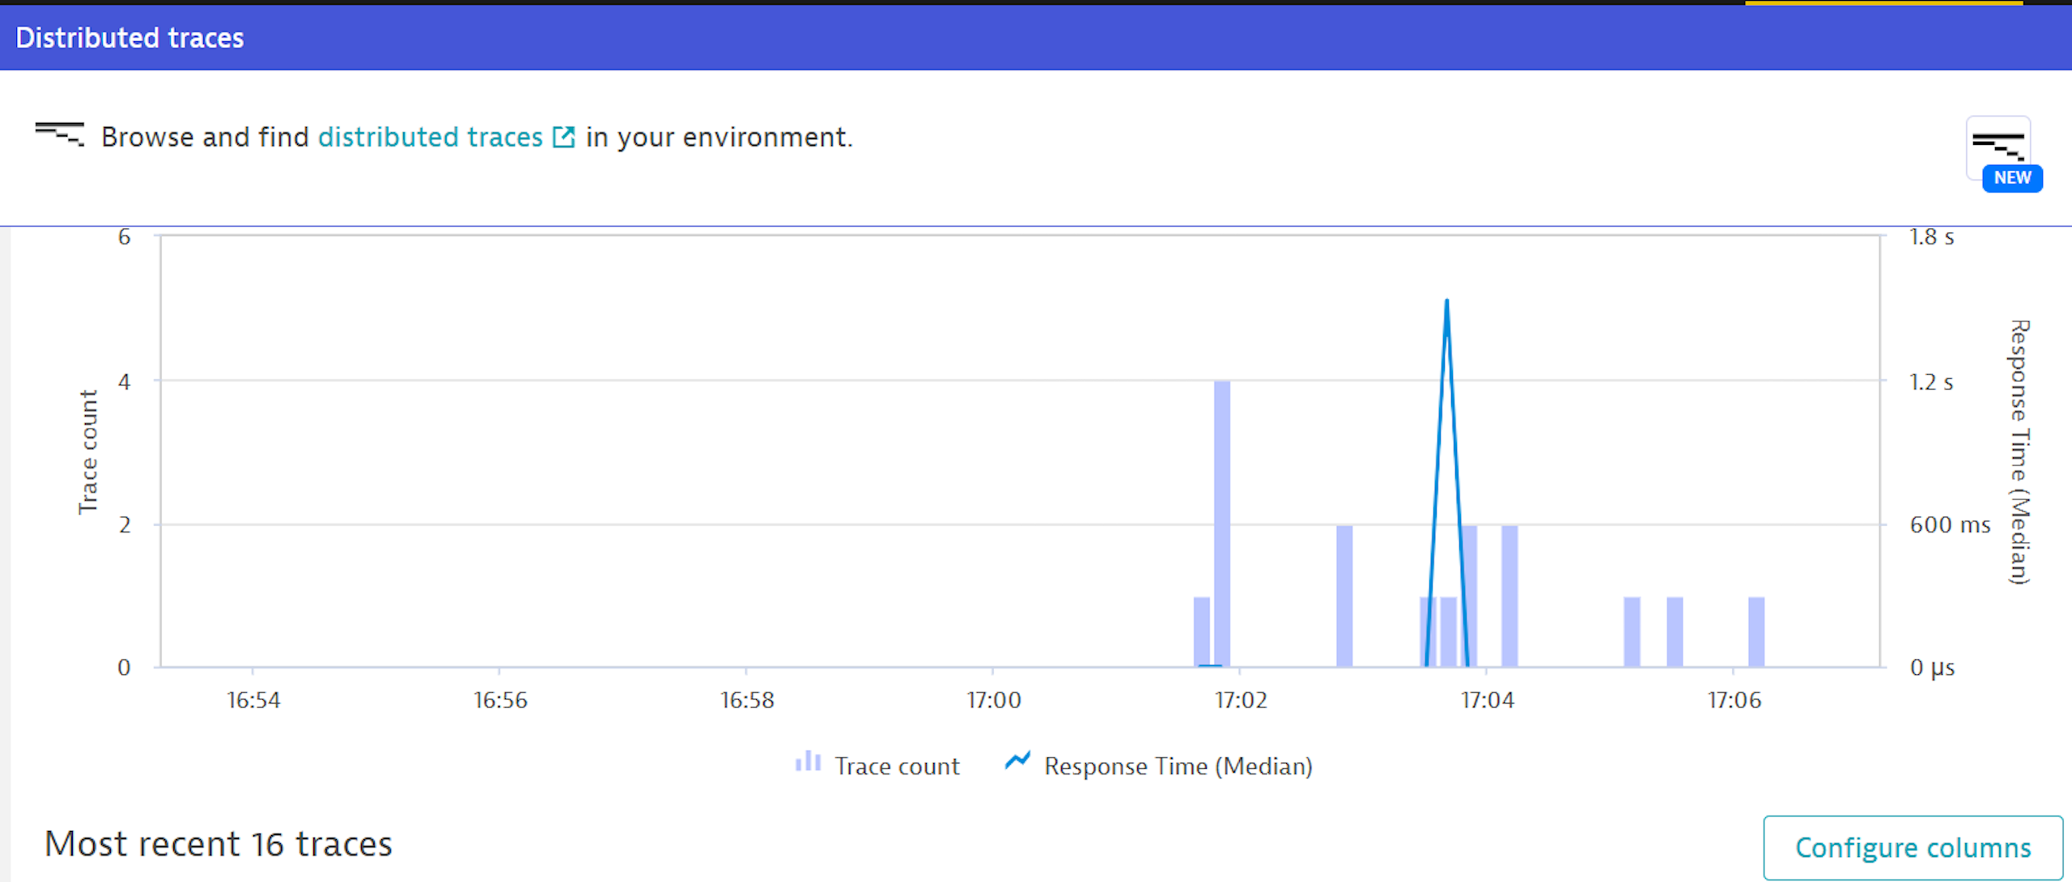
Task: Click the rightmost bar after 17:06
Action: (1756, 632)
